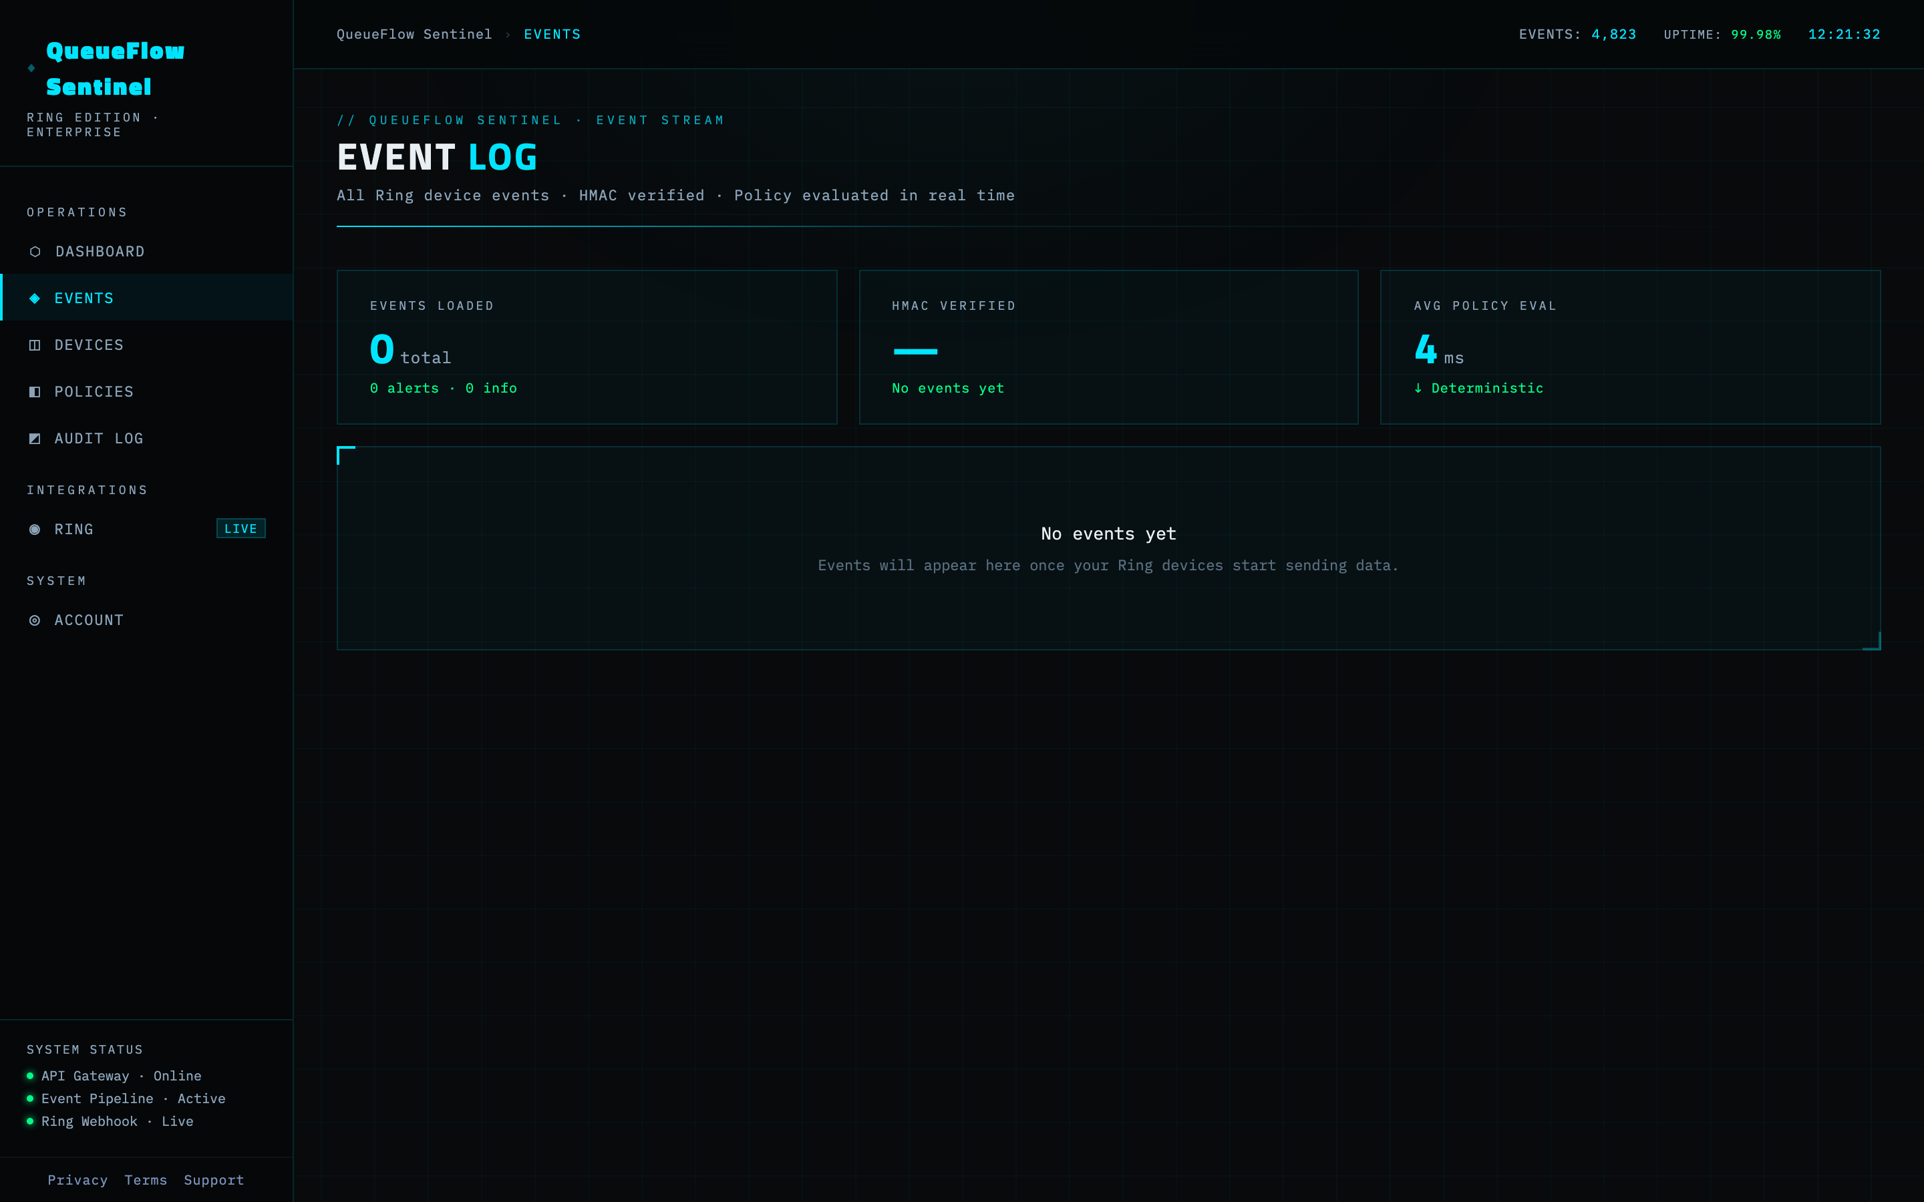Select the Dashboard icon in the sidebar
Viewport: 1924px width, 1202px height.
click(35, 251)
